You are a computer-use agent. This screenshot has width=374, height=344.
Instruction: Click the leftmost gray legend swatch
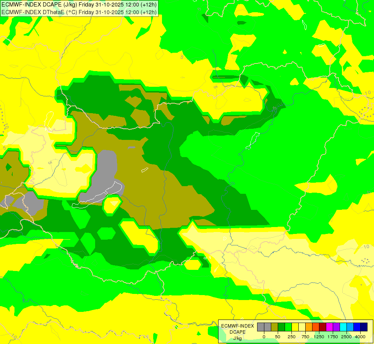pyautogui.click(x=261, y=327)
